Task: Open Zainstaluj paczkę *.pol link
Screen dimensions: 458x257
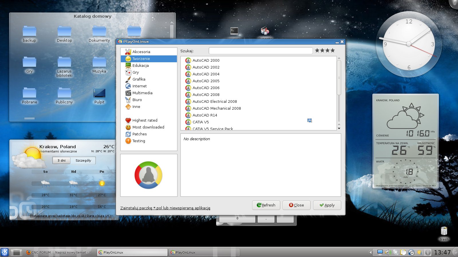Action: click(x=165, y=208)
